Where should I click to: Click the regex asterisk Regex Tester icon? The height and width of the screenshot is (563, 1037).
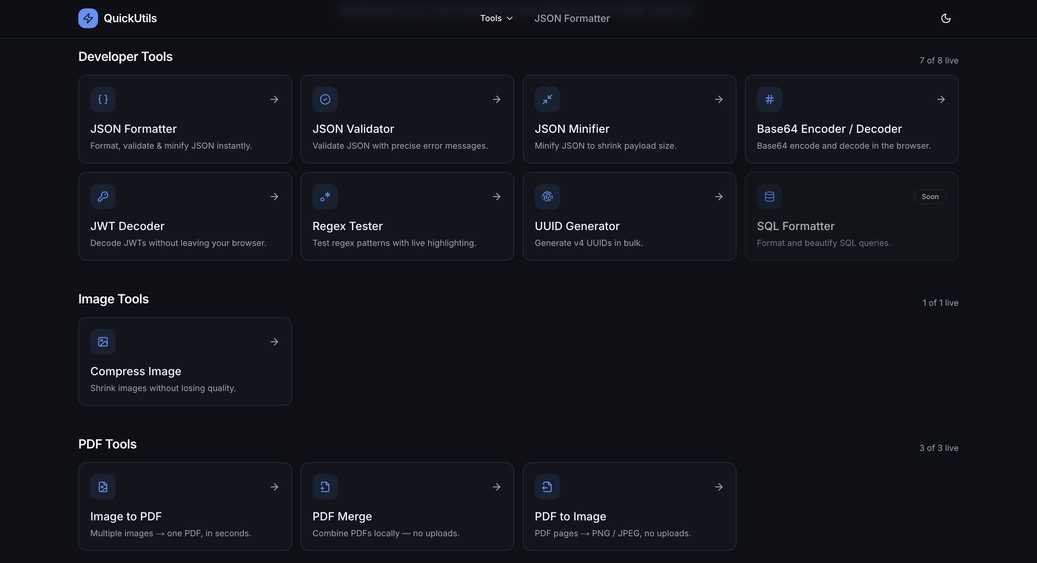point(325,196)
